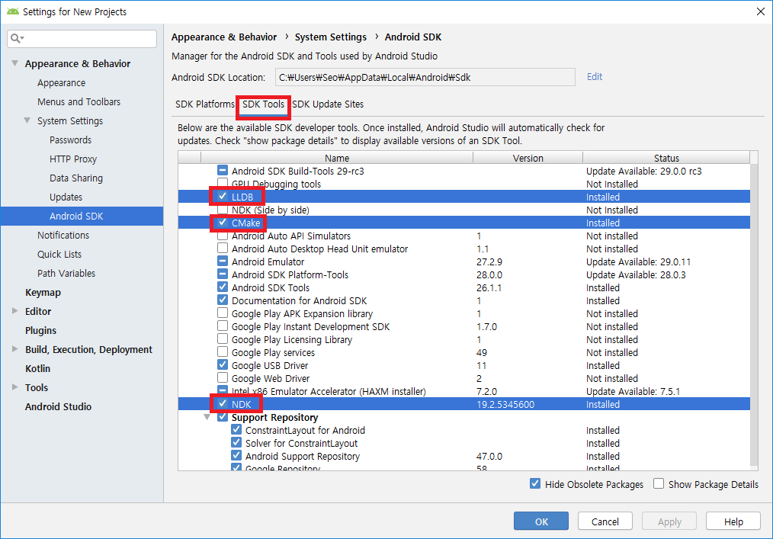
Task: Open Quick Lists settings
Action: (59, 254)
